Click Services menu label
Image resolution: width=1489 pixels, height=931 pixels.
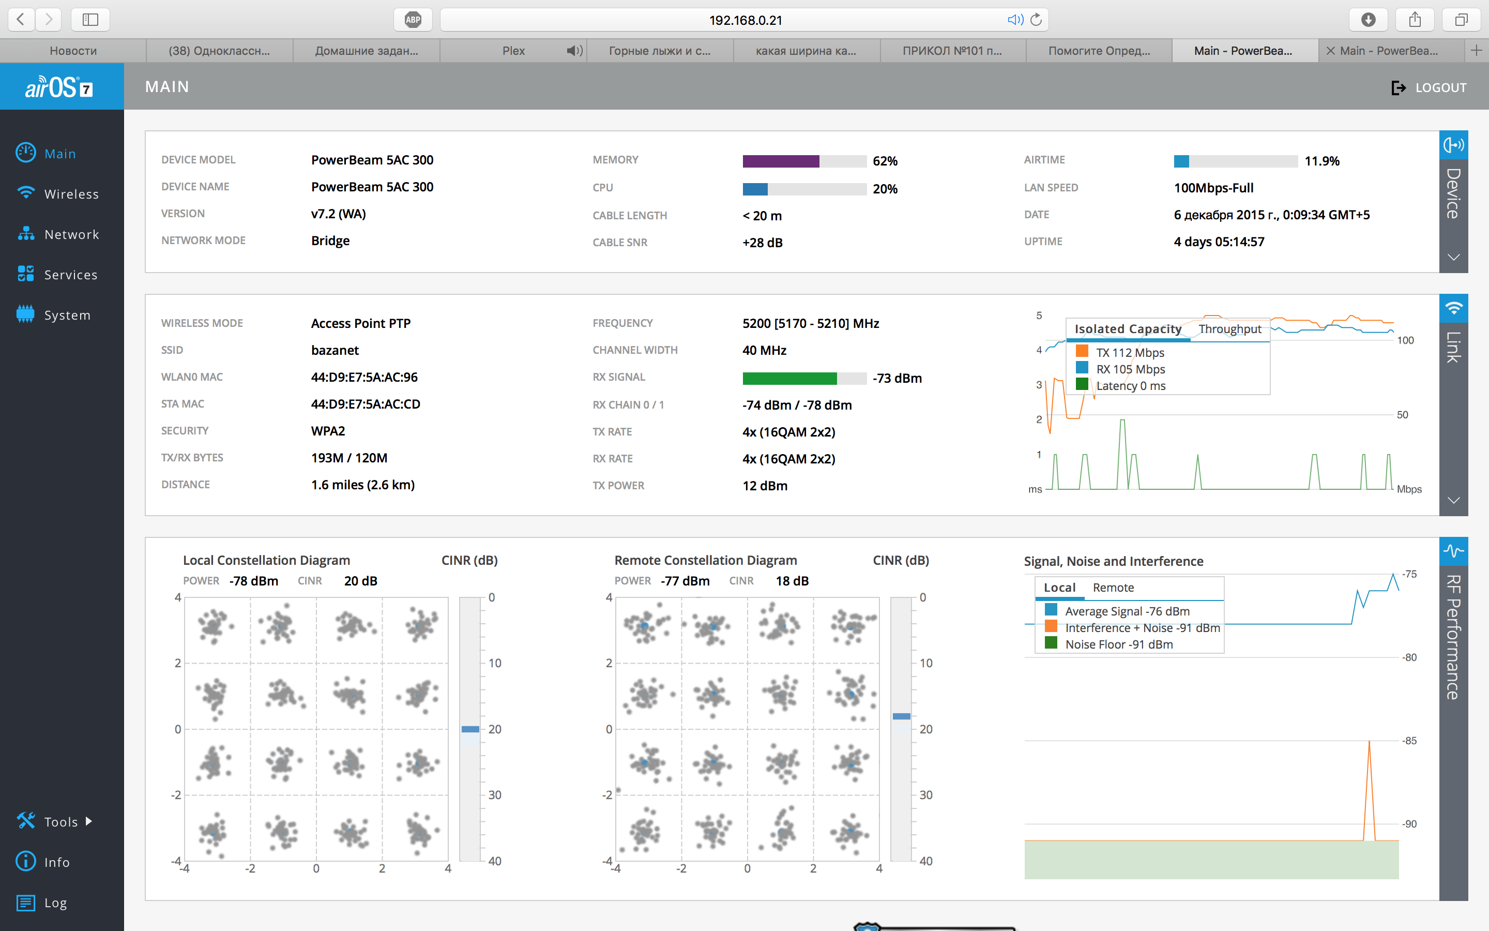(x=71, y=275)
